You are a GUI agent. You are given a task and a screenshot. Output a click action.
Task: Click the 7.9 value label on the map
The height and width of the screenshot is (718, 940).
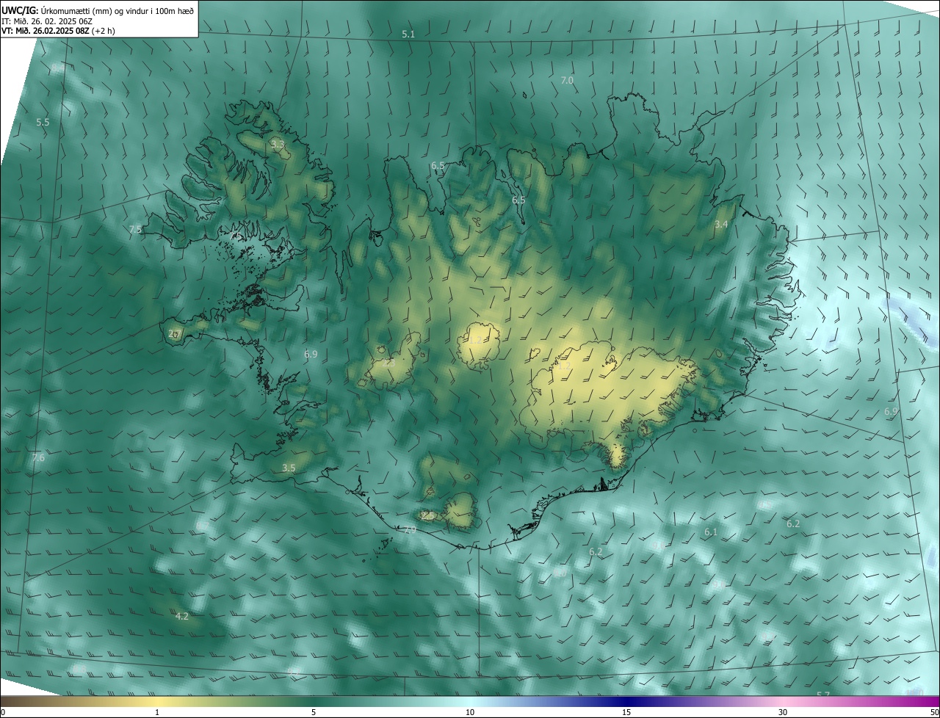[410, 530]
